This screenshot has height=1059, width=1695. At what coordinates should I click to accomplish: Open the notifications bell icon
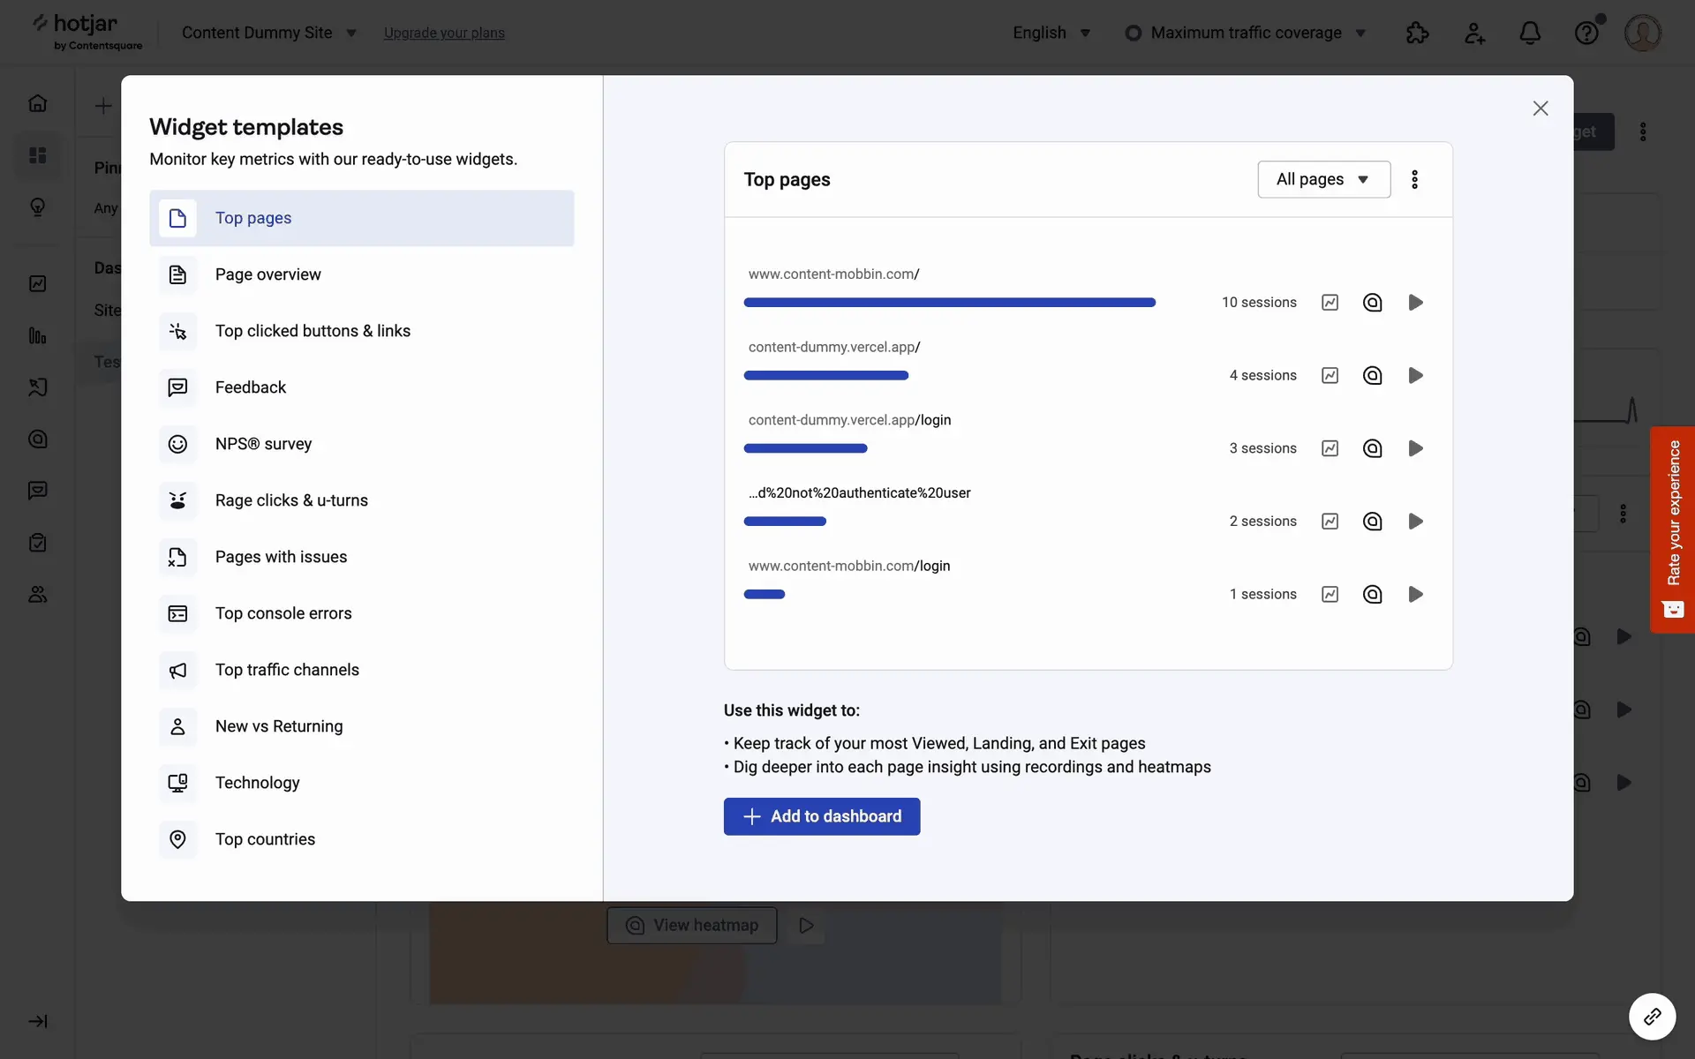pos(1530,33)
